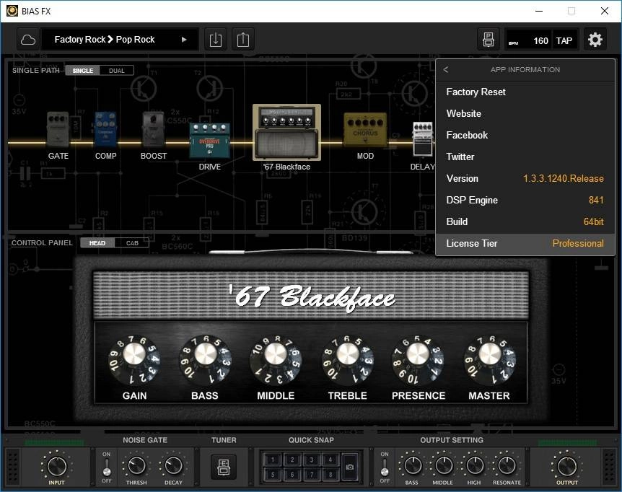Click the output BASS knob
Viewport: 622px width, 492px height.
(412, 465)
